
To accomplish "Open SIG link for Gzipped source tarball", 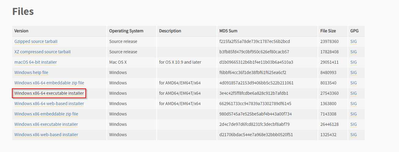I will coord(353,41).
